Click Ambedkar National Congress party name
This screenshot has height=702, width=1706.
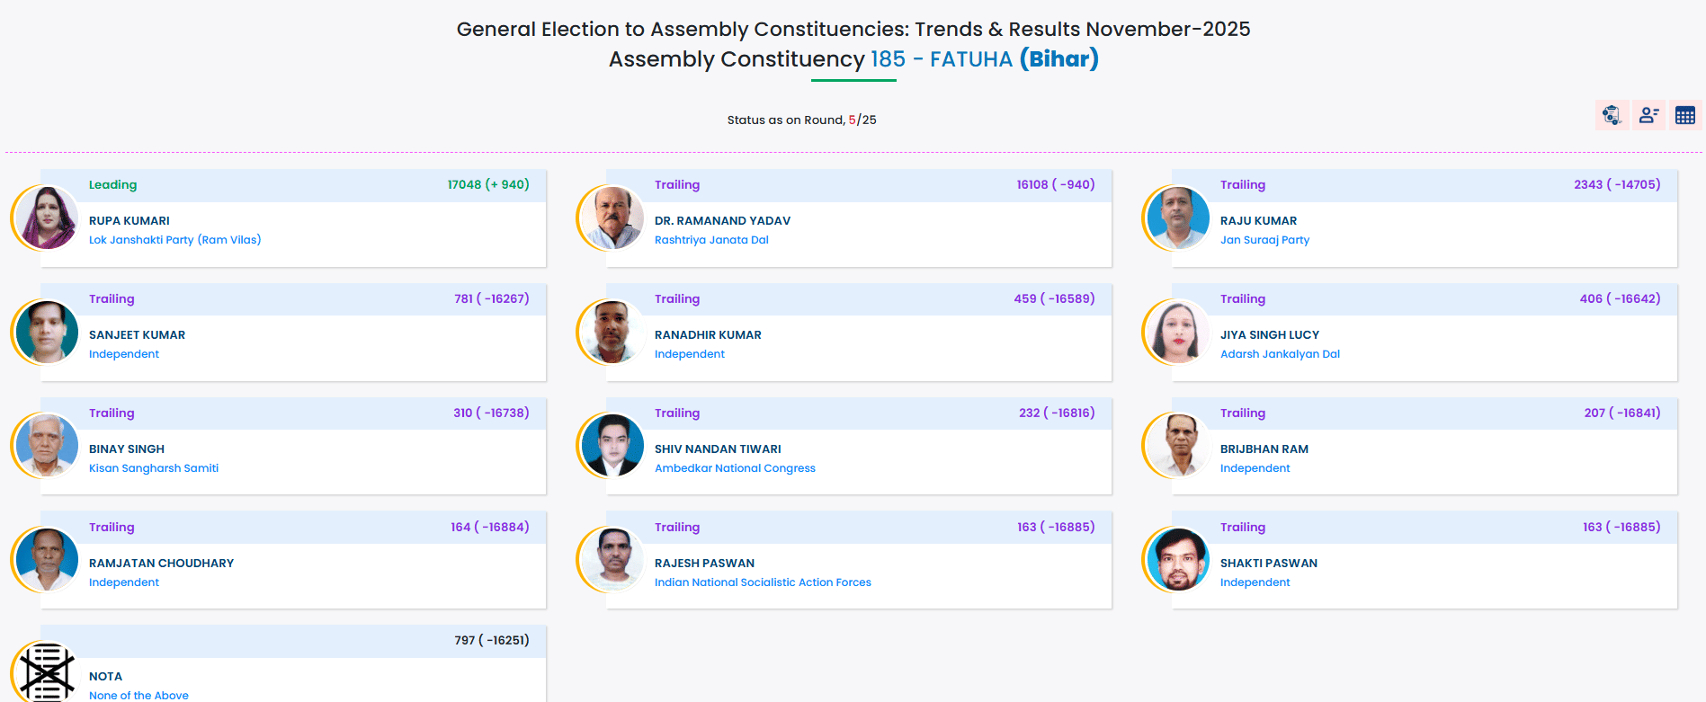point(735,468)
